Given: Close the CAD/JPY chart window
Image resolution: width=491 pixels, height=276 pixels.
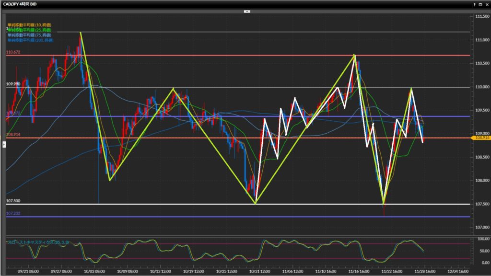Looking at the screenshot, I should click(x=486, y=4).
